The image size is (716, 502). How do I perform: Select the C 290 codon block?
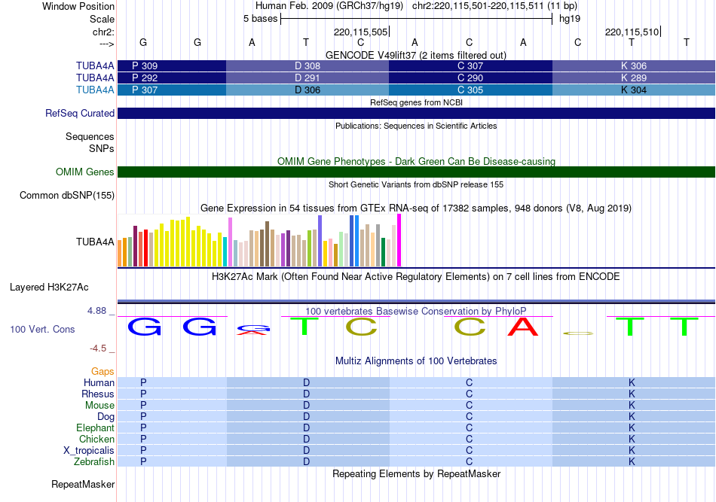(x=470, y=78)
